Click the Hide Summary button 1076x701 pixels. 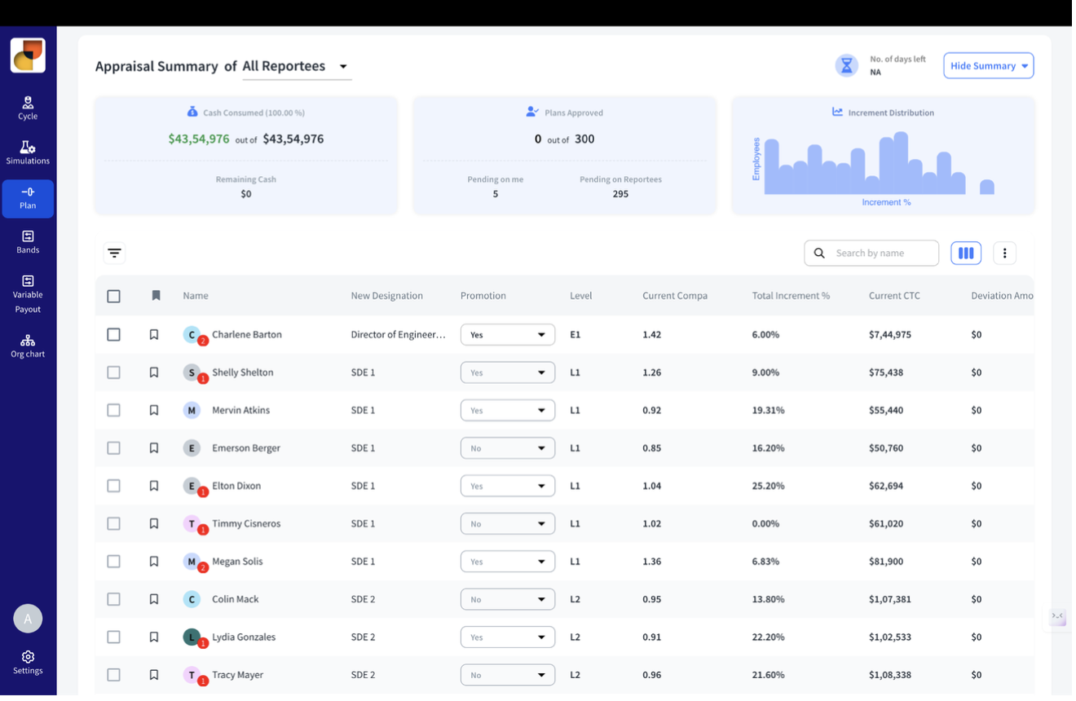[x=989, y=66]
